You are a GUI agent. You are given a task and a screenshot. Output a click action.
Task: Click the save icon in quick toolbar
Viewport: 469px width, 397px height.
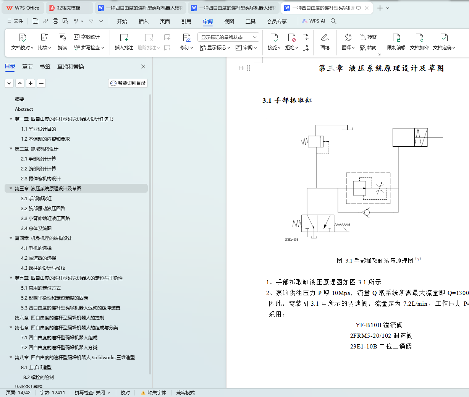pyautogui.click(x=36, y=21)
